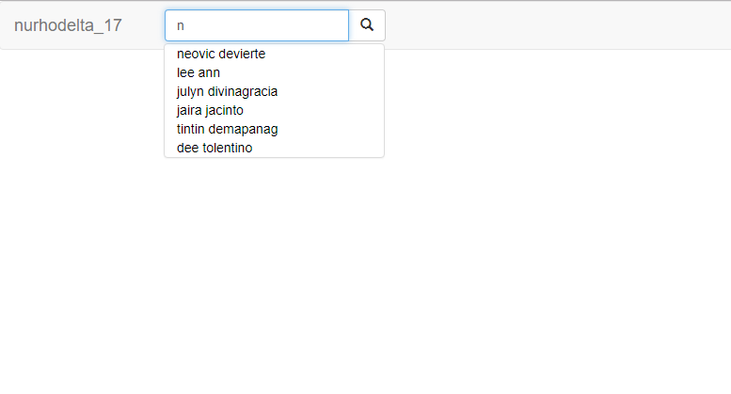731x394 pixels.
Task: Open the nurhodelta_17 brand link
Action: [68, 25]
